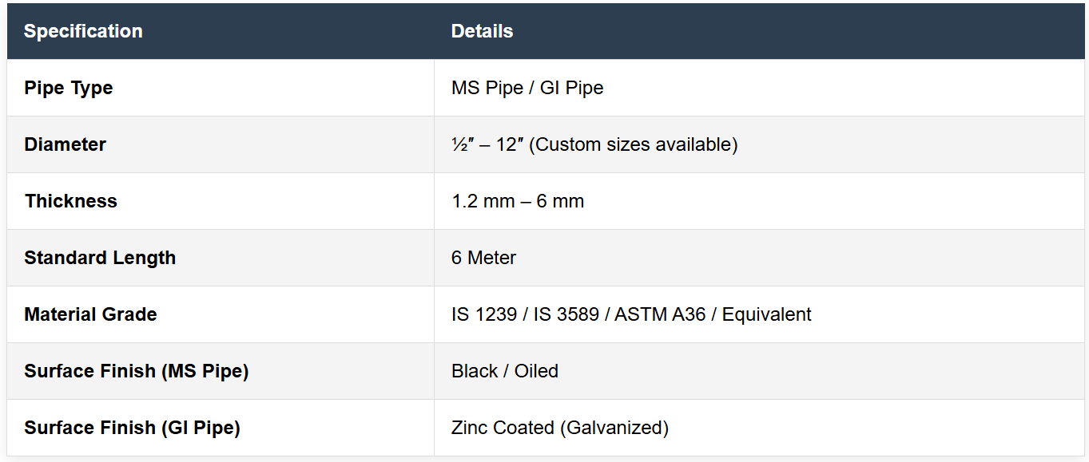Click "GI Pipe" in the Pipe Type details
This screenshot has height=462, width=1089.
(571, 88)
